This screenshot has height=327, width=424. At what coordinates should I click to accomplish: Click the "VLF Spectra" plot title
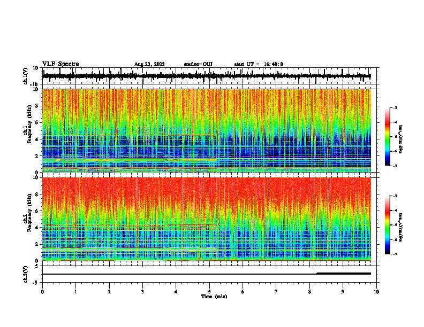(60, 64)
